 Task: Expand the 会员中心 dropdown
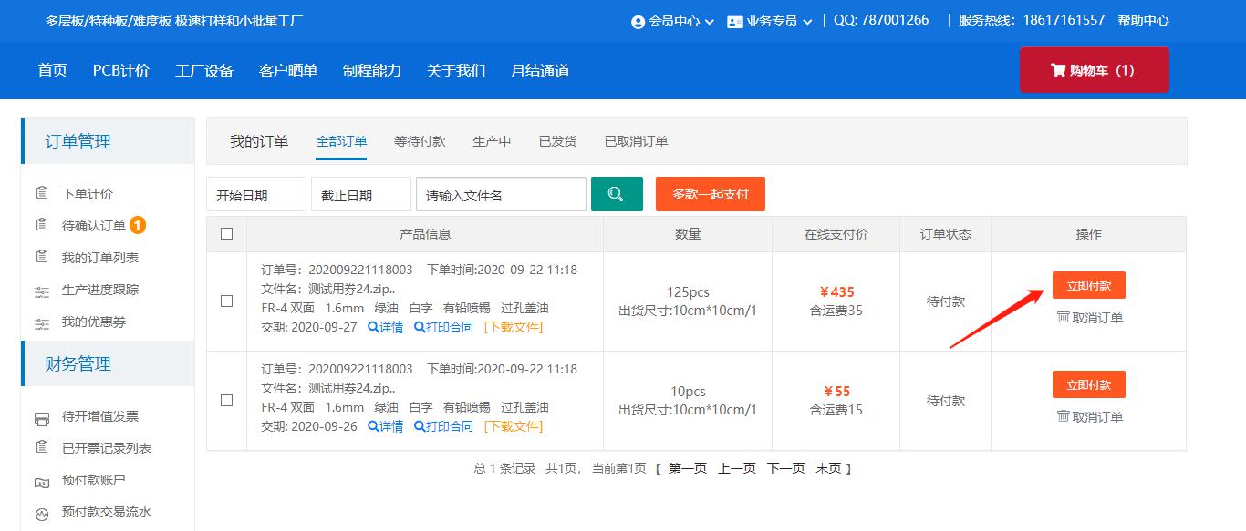pyautogui.click(x=672, y=21)
